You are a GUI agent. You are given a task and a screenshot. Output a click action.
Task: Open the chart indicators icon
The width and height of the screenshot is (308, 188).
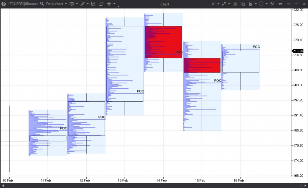point(93,4)
